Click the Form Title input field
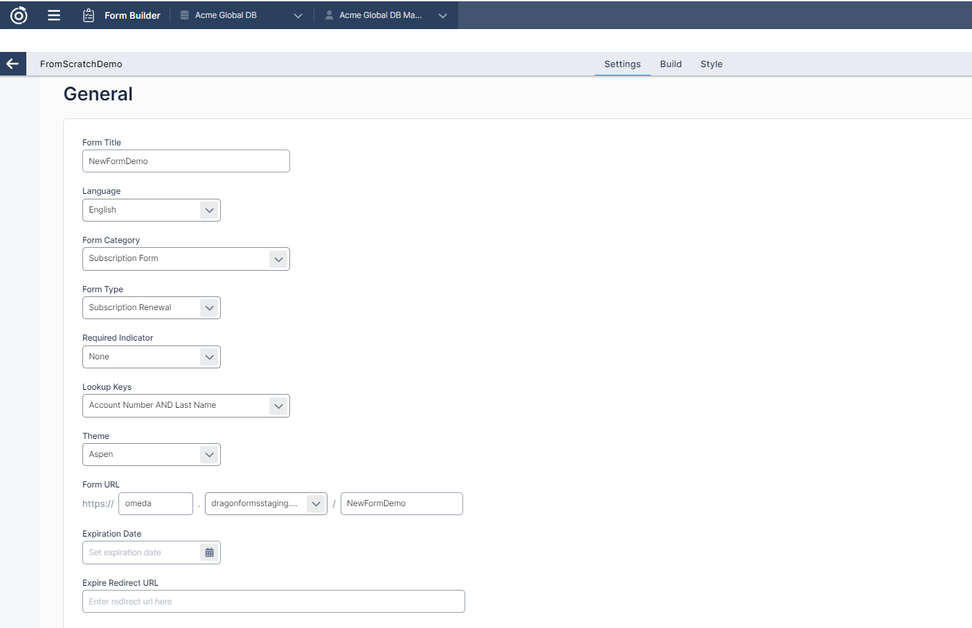Viewport: 972px width, 628px height. (186, 161)
